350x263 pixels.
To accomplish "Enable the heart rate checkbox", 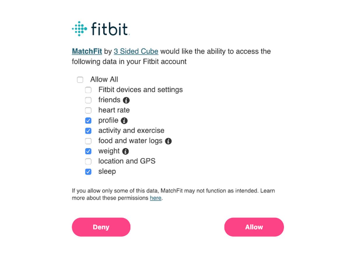I will (x=88, y=110).
